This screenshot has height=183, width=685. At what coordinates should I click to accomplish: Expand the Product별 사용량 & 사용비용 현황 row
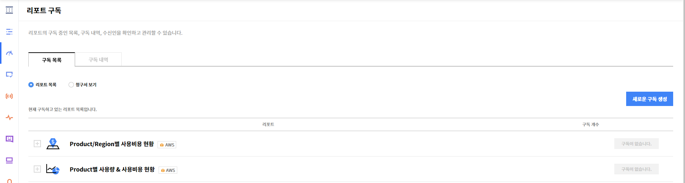[x=37, y=169]
